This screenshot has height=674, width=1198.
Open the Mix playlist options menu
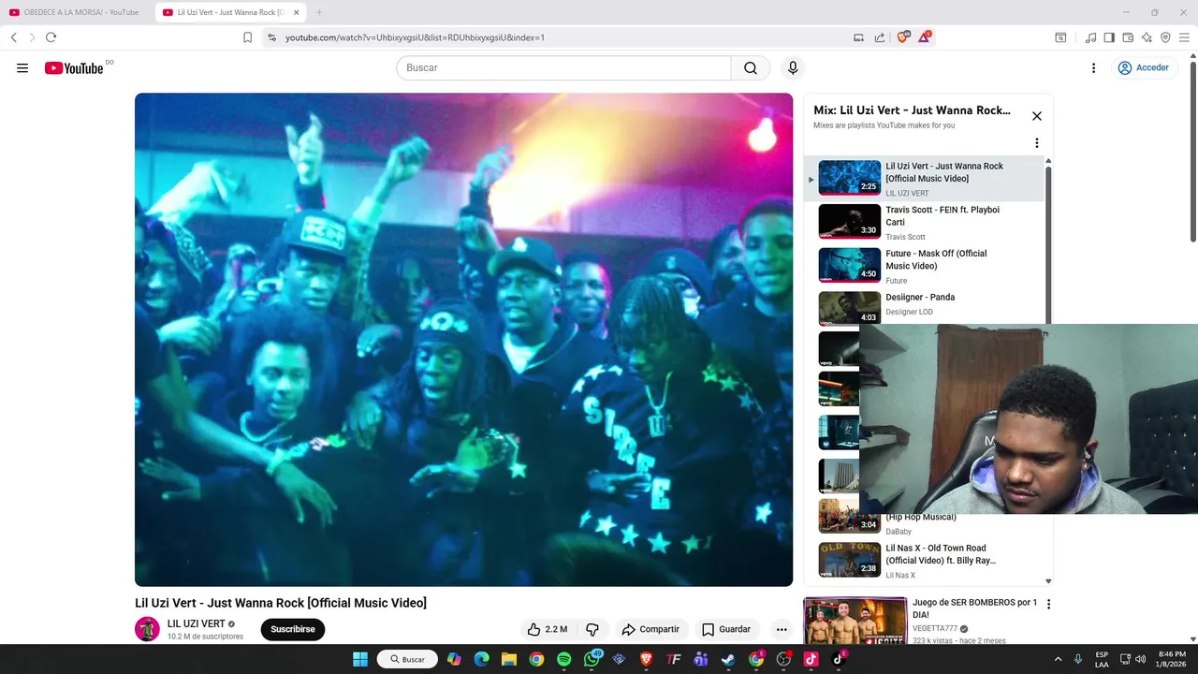(x=1036, y=143)
